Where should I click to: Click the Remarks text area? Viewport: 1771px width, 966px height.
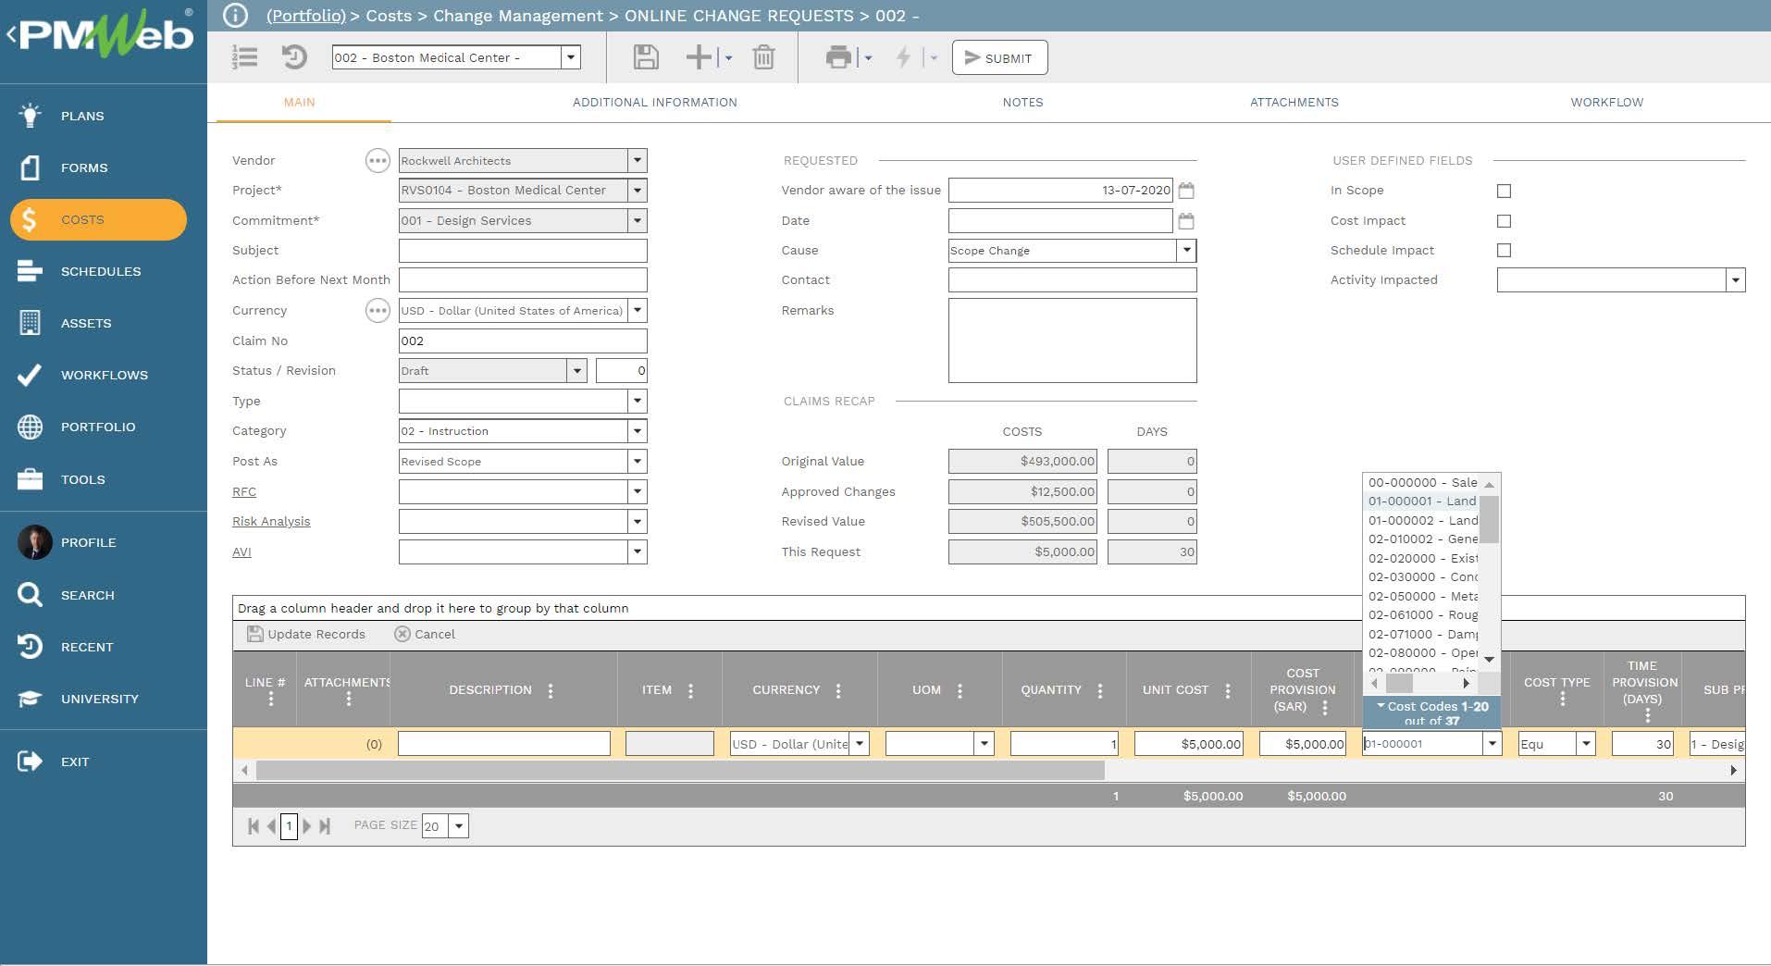tap(1072, 341)
